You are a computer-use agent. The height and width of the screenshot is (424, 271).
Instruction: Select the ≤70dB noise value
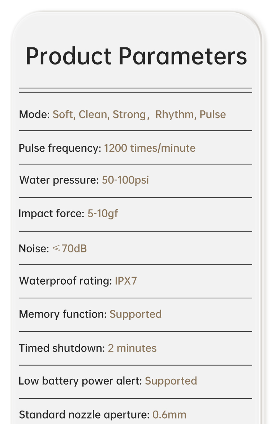coord(70,249)
